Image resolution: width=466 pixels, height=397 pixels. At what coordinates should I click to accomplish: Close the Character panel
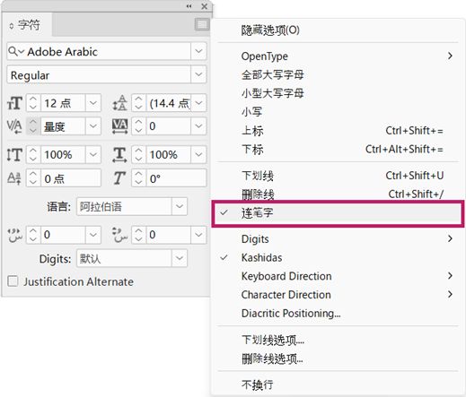(205, 6)
